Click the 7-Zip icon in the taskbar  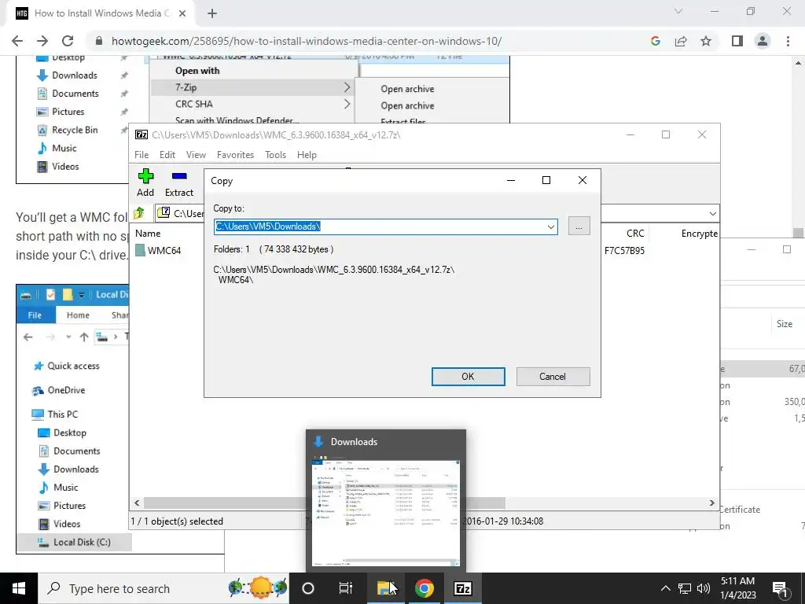[462, 588]
